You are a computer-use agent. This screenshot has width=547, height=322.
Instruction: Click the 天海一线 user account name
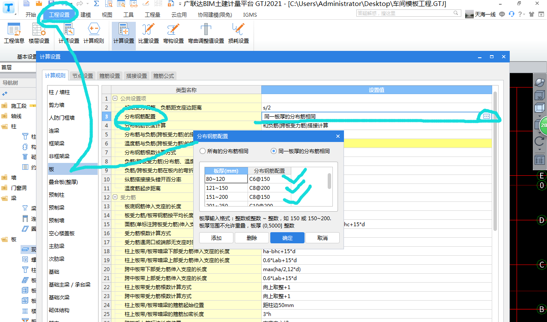tap(485, 14)
